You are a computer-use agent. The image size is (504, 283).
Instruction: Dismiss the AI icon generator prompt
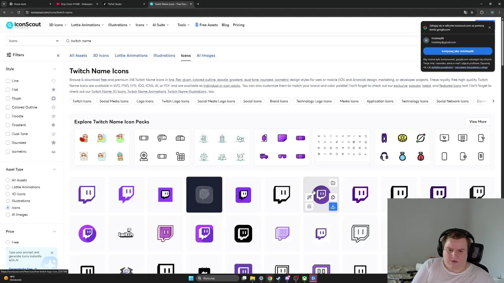[x=52, y=253]
